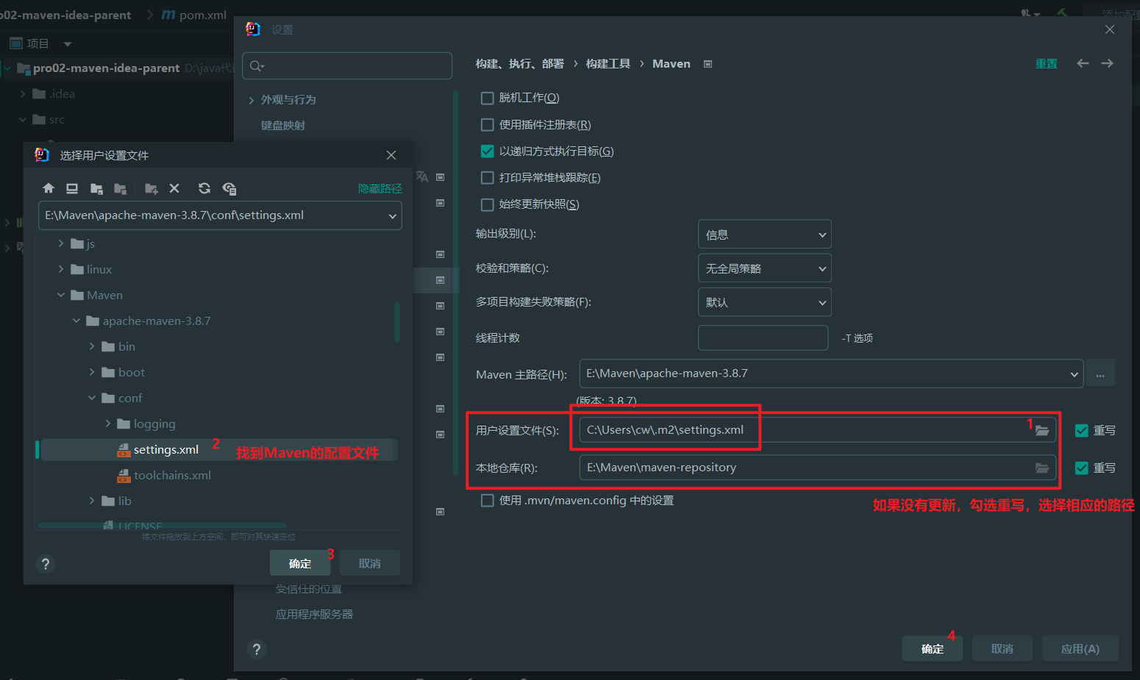Uncheck 以递归方式执行目标(G) checkbox
Image resolution: width=1140 pixels, height=680 pixels.
487,151
